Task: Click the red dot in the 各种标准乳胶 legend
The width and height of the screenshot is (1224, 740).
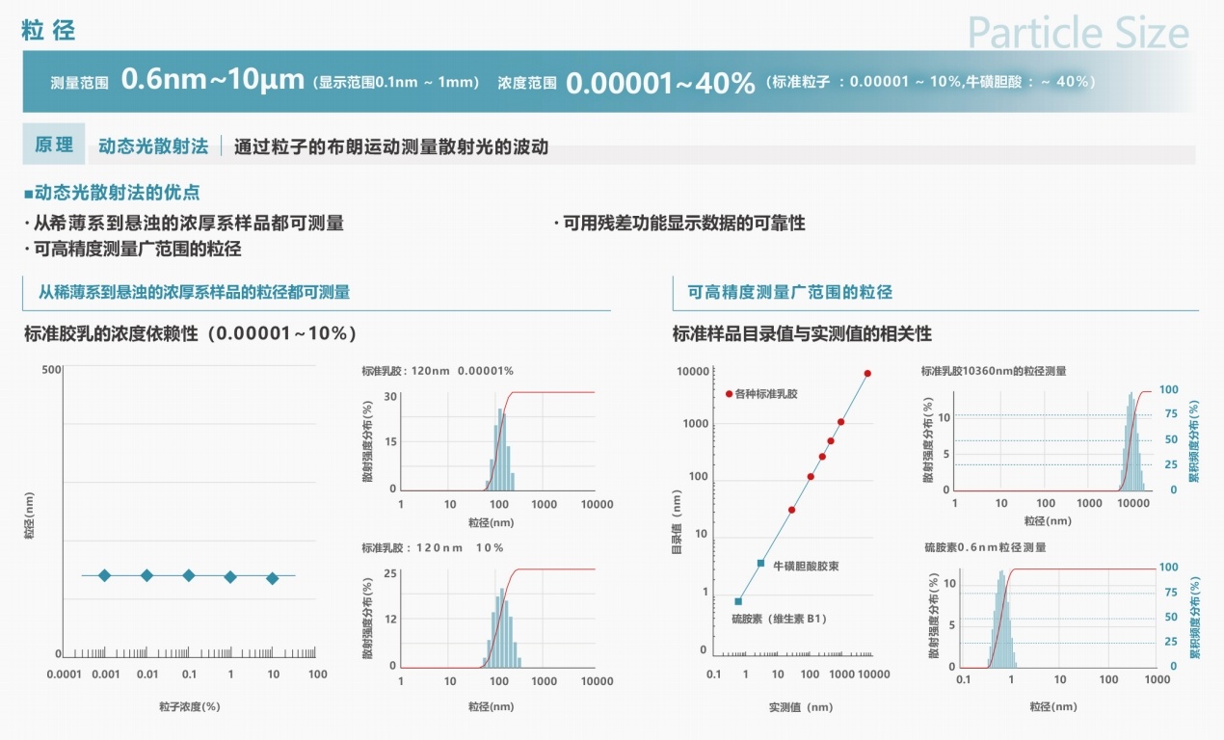Action: pyautogui.click(x=729, y=393)
